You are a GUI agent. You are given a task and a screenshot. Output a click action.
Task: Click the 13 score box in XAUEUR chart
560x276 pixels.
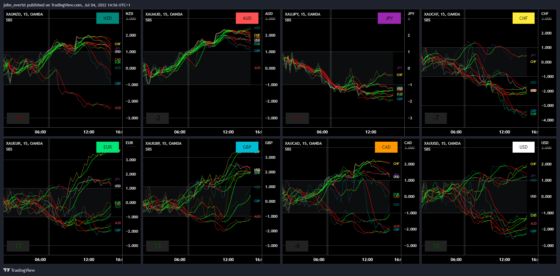point(18,246)
